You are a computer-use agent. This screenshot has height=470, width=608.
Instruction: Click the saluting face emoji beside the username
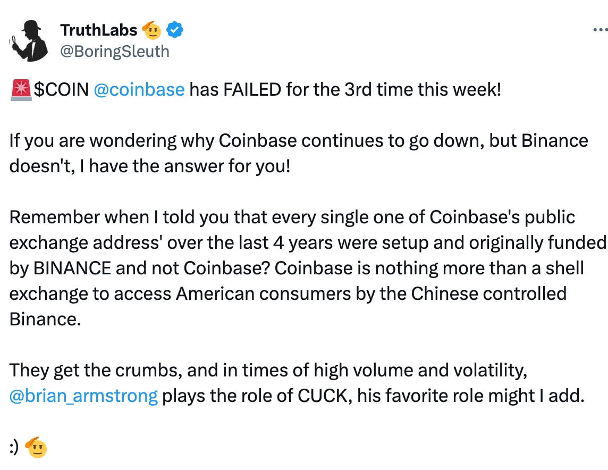point(152,30)
